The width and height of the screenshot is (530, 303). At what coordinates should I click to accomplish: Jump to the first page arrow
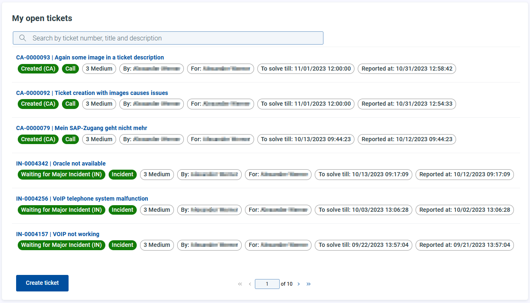pos(240,284)
